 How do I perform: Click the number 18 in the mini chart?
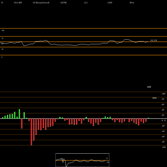pyautogui.click(x=108, y=162)
